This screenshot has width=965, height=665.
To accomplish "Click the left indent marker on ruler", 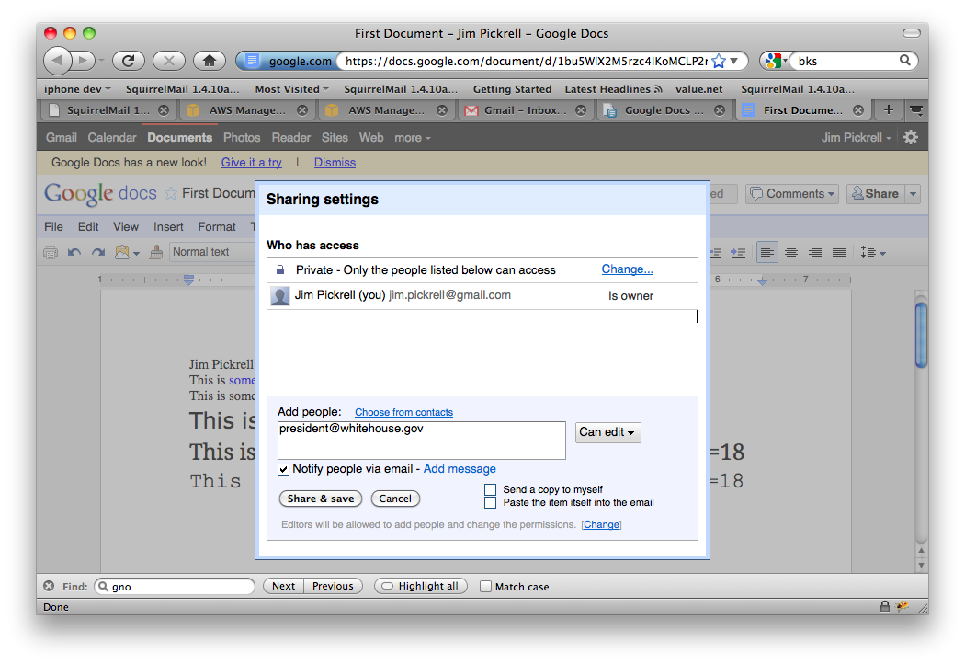I will coord(189,281).
